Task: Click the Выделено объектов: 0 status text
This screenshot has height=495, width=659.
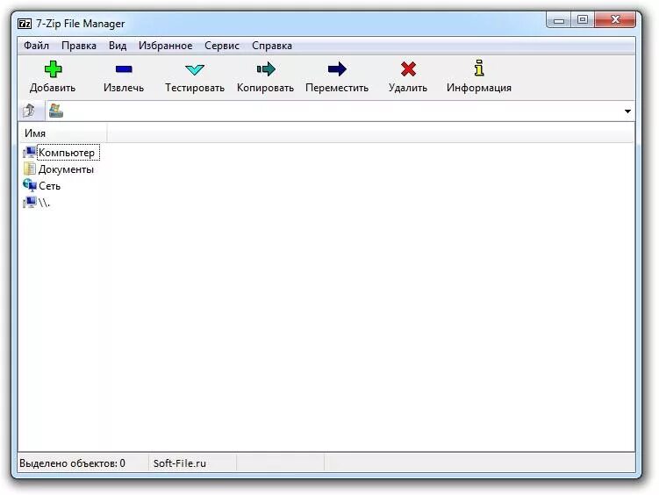Action: click(x=72, y=463)
